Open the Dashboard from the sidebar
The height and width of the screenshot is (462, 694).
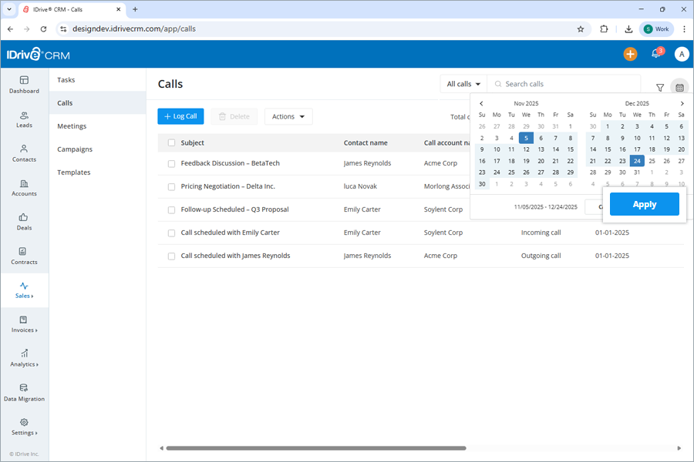click(x=24, y=85)
